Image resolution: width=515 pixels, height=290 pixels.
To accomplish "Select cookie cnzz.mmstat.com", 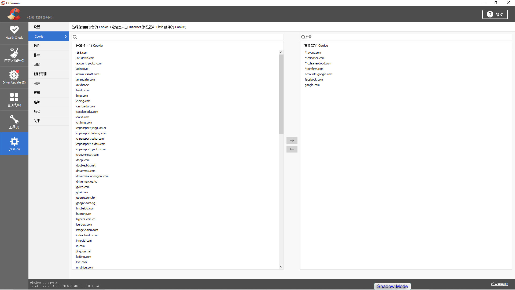I will click(x=87, y=155).
